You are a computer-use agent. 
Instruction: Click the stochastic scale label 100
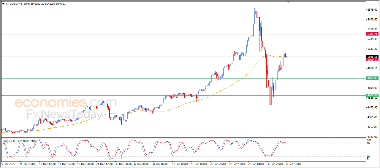coord(369,140)
